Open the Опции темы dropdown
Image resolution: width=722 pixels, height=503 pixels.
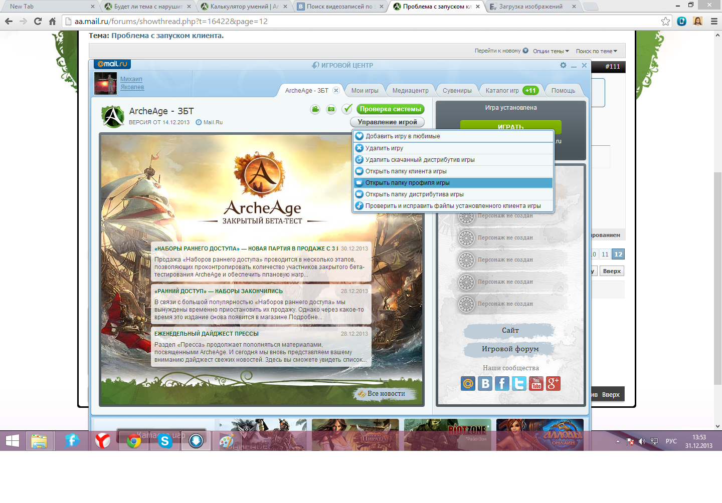551,51
